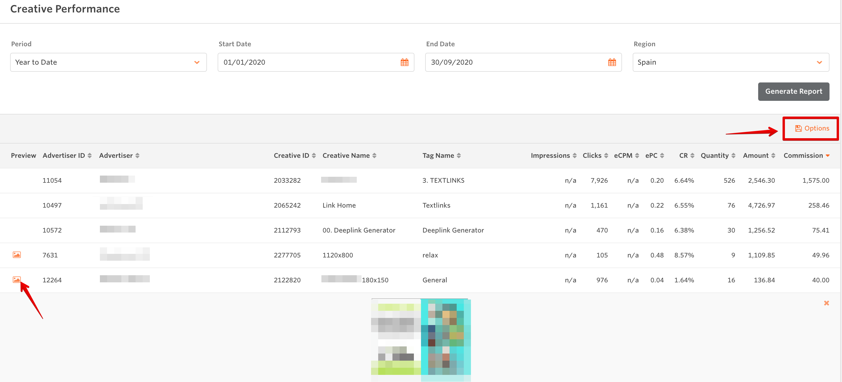This screenshot has width=842, height=382.
Task: Click the Start Date input field
Action: click(307, 62)
